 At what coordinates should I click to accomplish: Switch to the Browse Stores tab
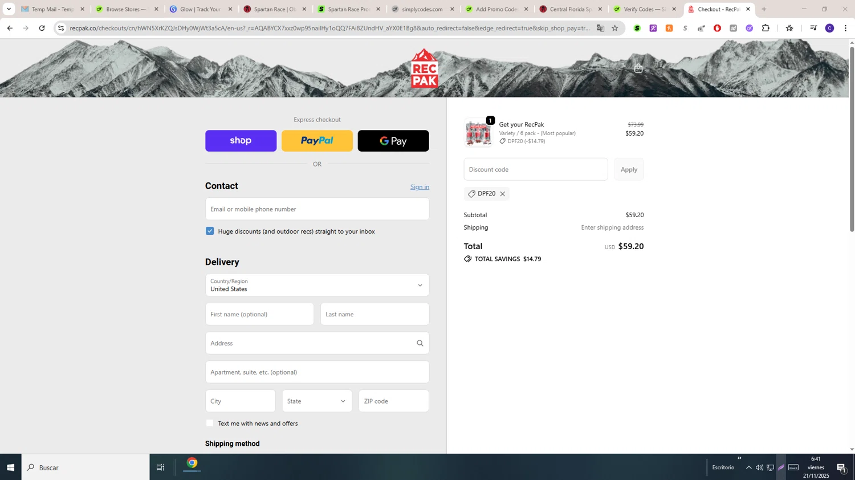pos(127,9)
